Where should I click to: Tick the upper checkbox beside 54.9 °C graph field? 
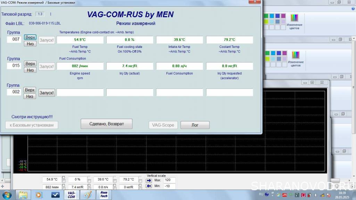coord(64,178)
